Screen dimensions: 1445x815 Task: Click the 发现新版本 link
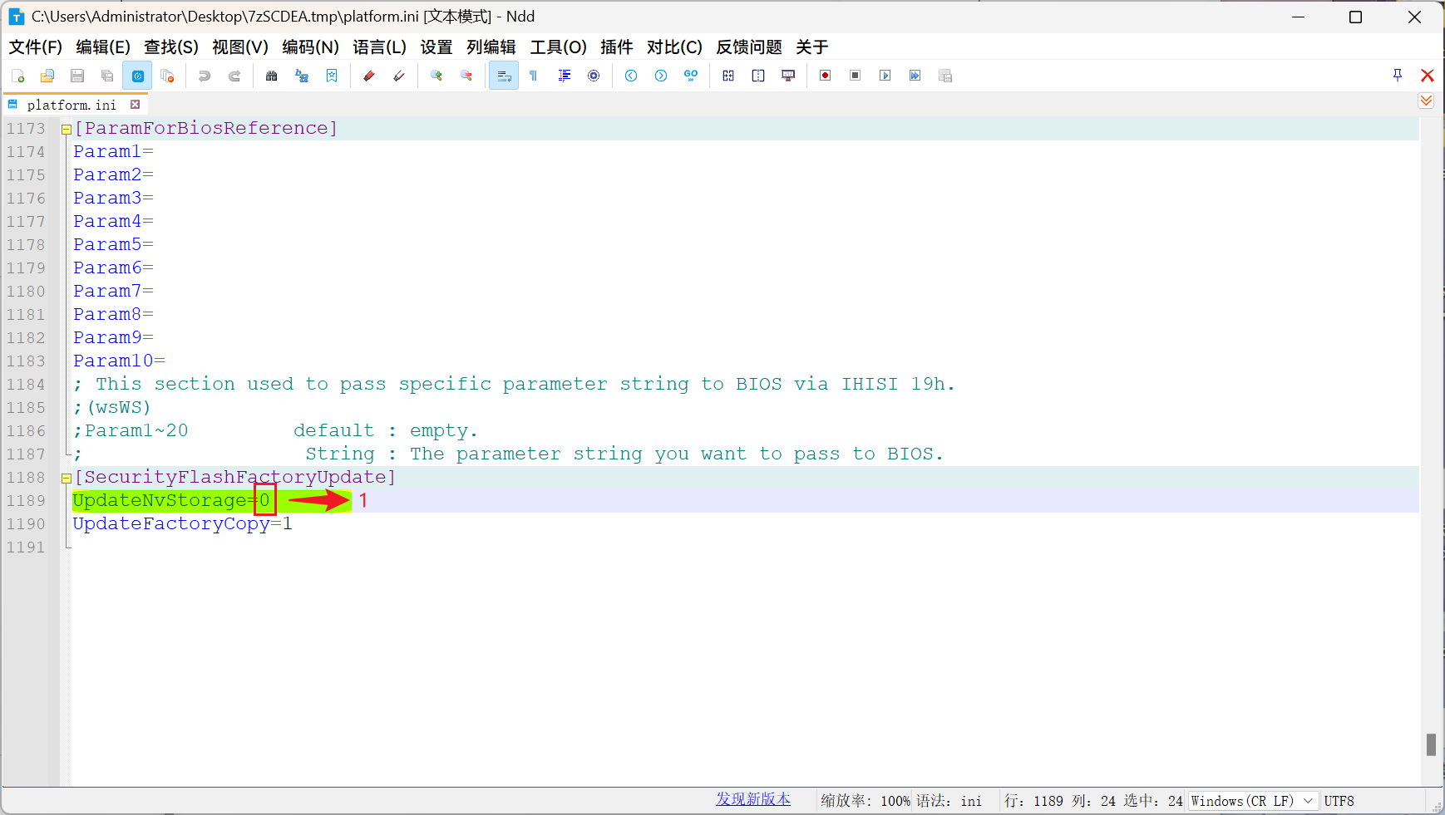point(753,799)
